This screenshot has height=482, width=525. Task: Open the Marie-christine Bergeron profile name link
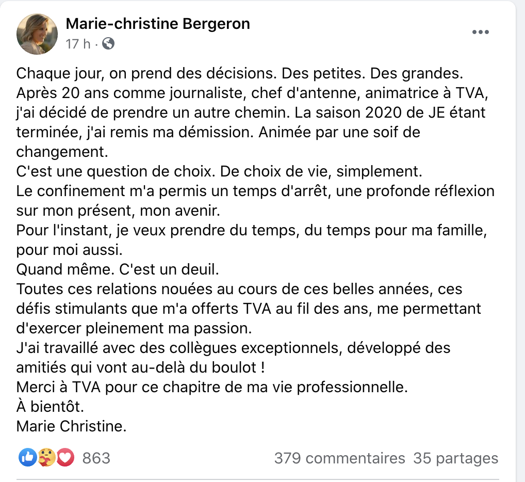click(158, 24)
